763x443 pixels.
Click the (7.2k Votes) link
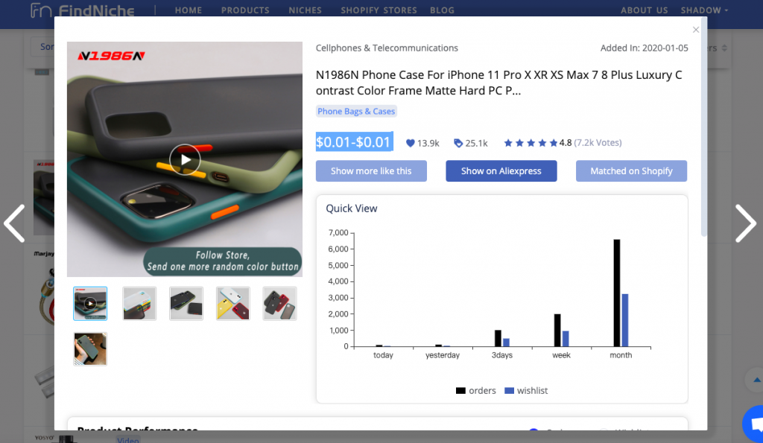pos(598,143)
